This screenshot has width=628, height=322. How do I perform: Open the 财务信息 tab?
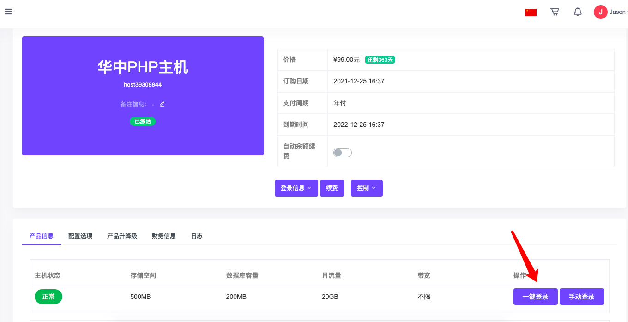164,236
